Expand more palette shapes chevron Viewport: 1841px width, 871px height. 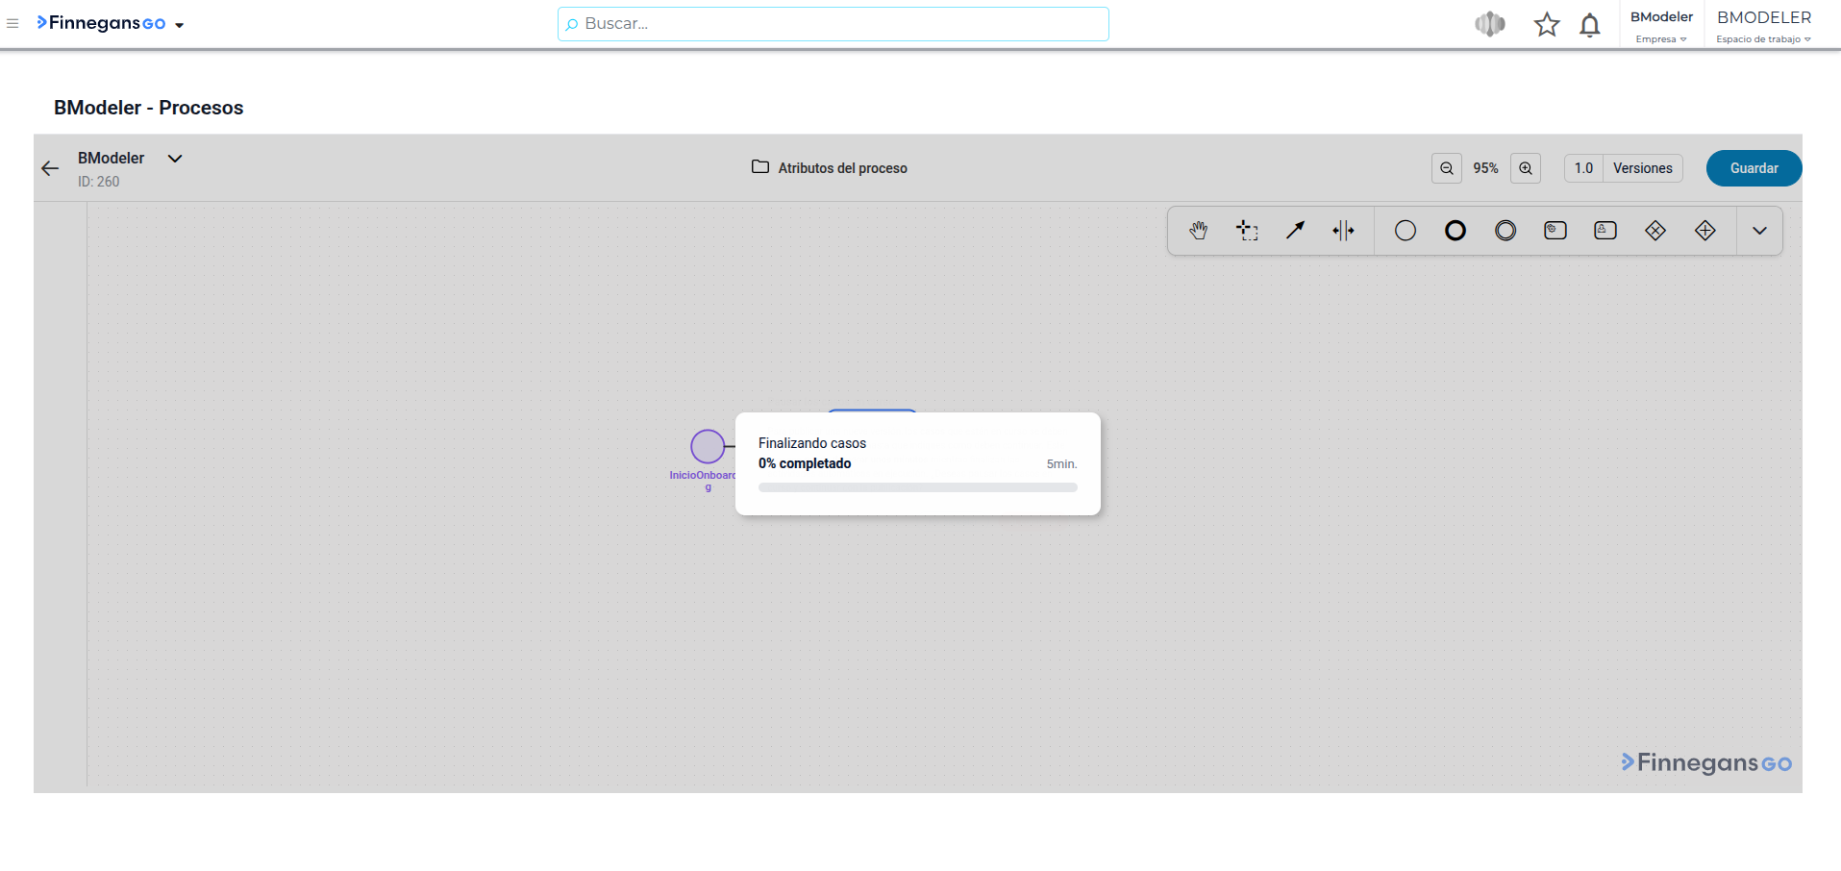click(x=1760, y=231)
